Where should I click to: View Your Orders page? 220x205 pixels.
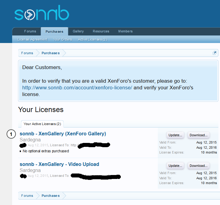(63, 39)
